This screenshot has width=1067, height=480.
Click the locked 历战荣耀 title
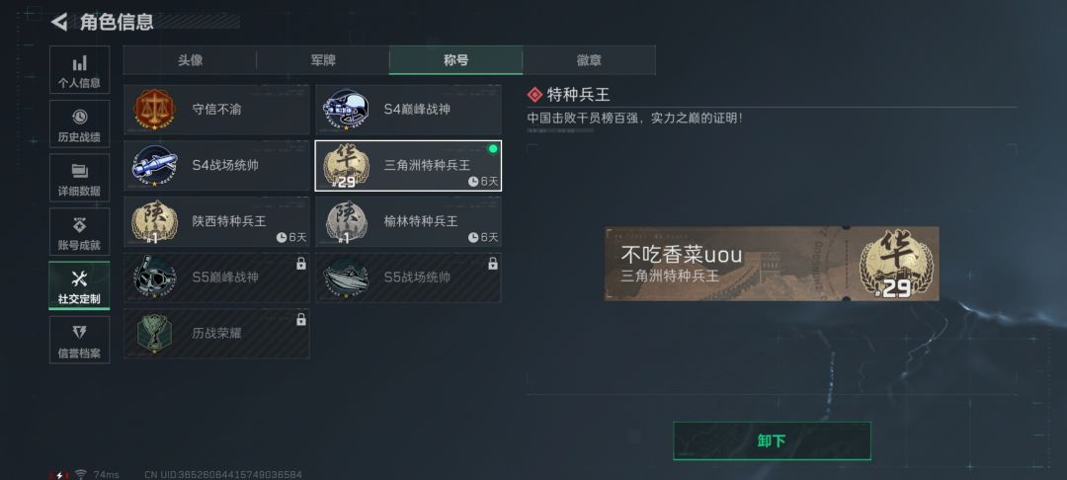click(x=216, y=334)
